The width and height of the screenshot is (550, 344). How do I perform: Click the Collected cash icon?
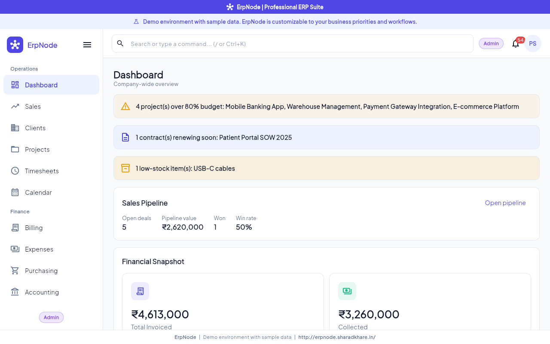[347, 291]
